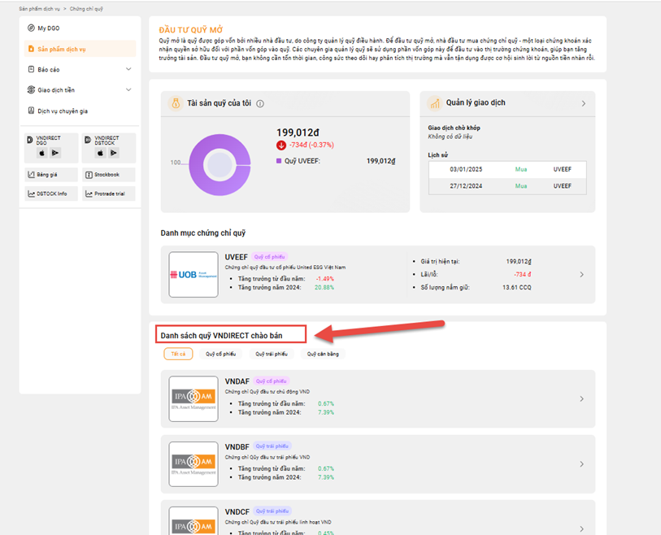661x535 pixels.
Task: Click info icon beside Tài sản quỹ của tôi
Action: [x=260, y=104]
